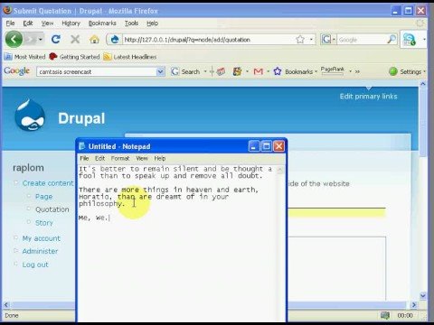
Task: Open Notepad File menu
Action: [x=84, y=158]
